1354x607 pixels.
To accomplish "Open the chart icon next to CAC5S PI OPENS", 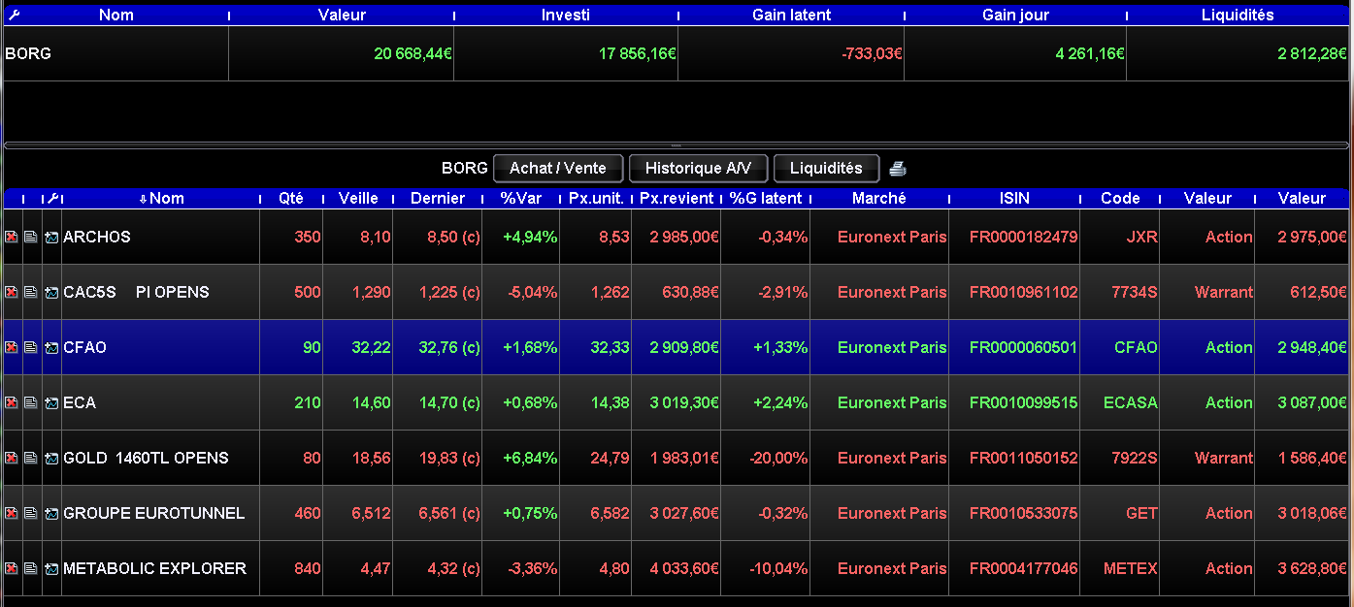I will coord(51,293).
